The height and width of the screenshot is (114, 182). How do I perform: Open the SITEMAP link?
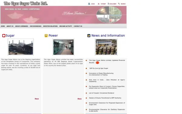tap(103, 4)
